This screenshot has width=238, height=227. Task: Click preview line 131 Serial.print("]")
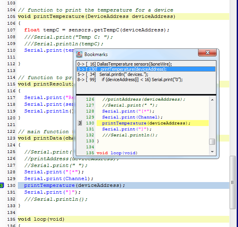click(x=127, y=129)
